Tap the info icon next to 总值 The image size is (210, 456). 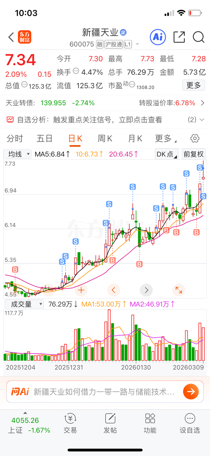(24, 85)
